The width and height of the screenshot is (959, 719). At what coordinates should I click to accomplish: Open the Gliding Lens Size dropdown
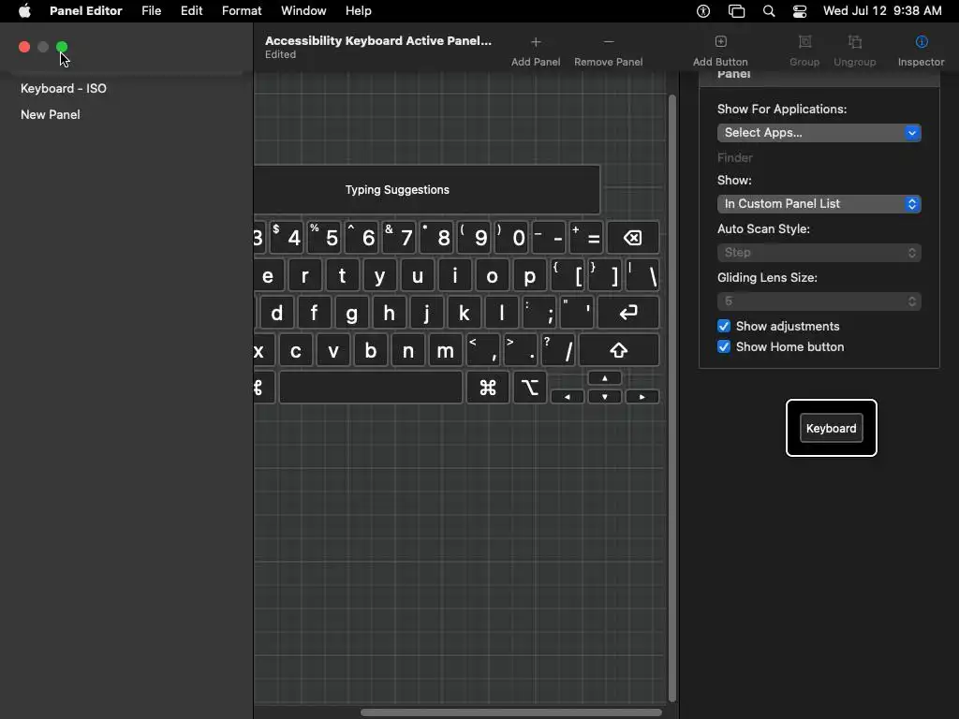coord(819,301)
